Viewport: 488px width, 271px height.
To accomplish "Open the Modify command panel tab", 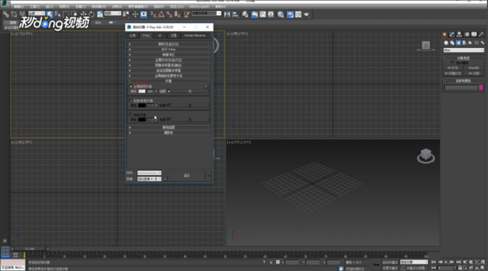I will [x=452, y=34].
